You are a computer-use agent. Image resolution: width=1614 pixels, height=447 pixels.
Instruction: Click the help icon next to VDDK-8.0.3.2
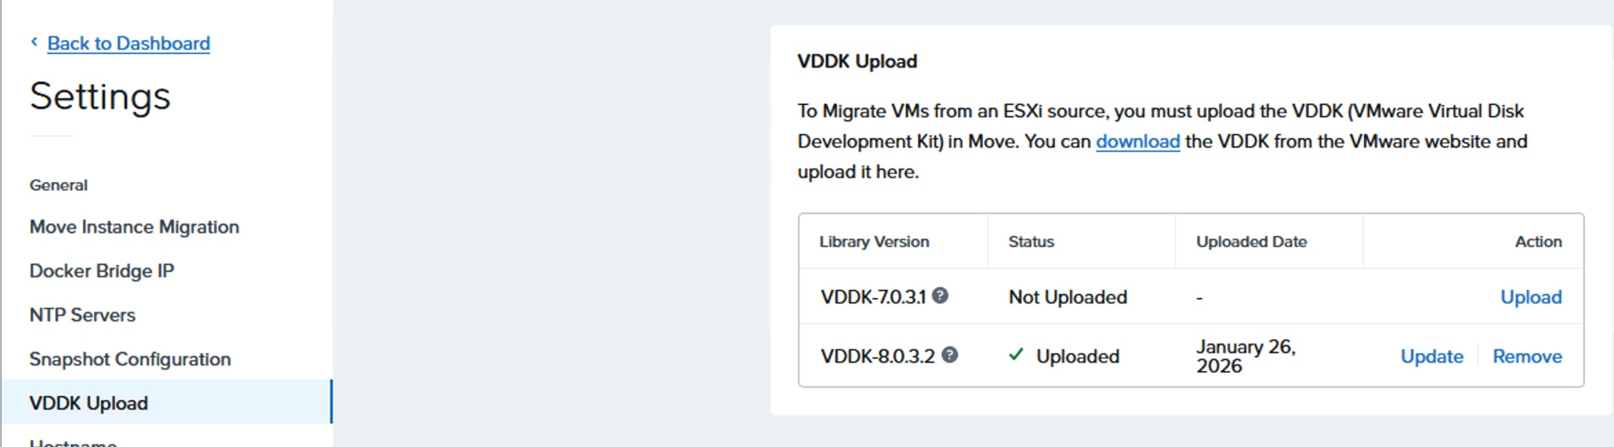pyautogui.click(x=950, y=355)
